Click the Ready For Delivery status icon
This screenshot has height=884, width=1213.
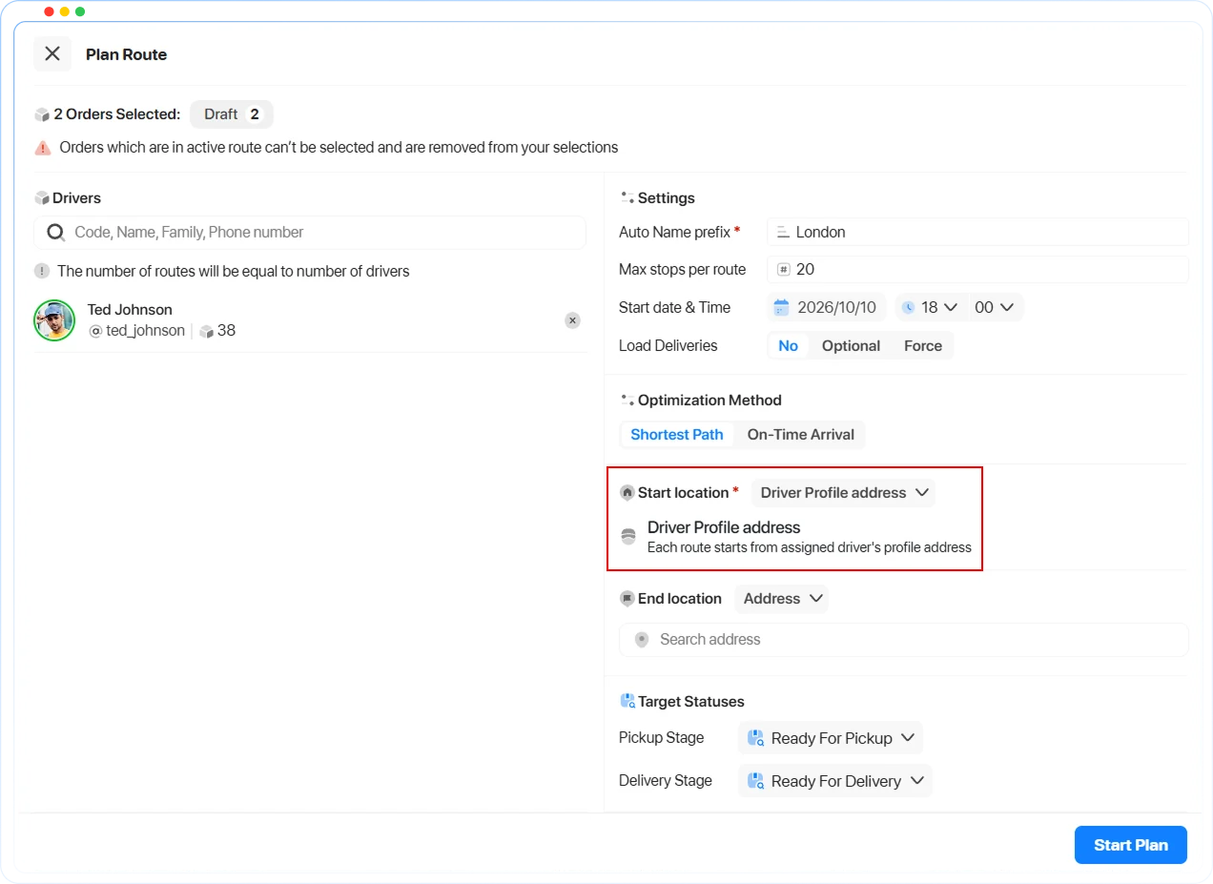tap(756, 781)
